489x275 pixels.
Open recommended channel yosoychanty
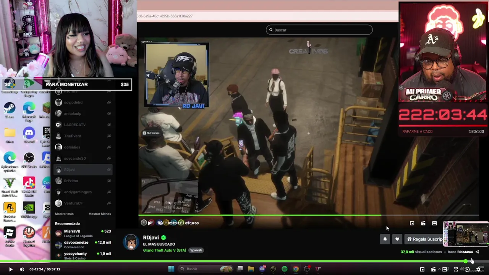tap(83, 256)
